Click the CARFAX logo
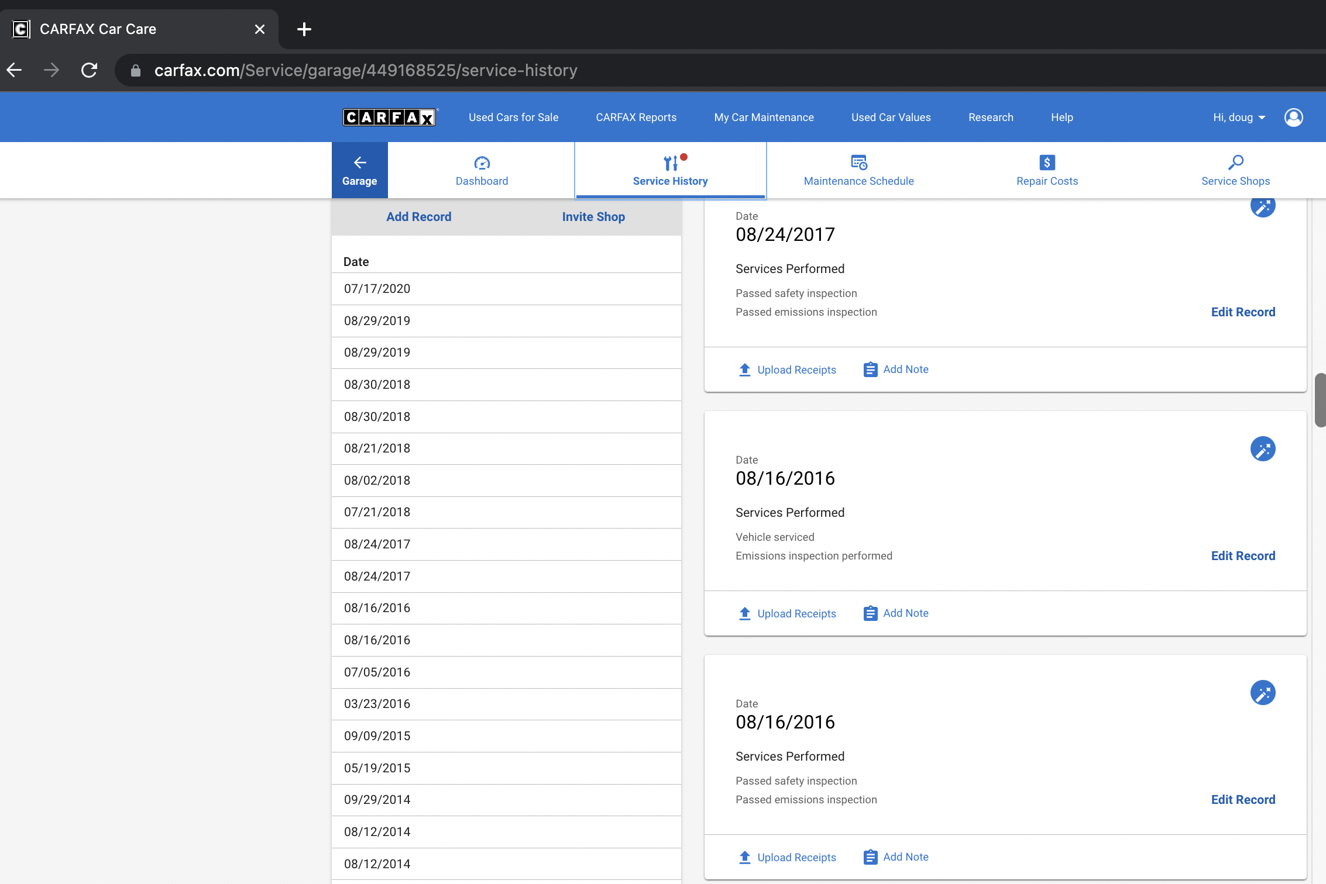1326x884 pixels. [x=390, y=118]
